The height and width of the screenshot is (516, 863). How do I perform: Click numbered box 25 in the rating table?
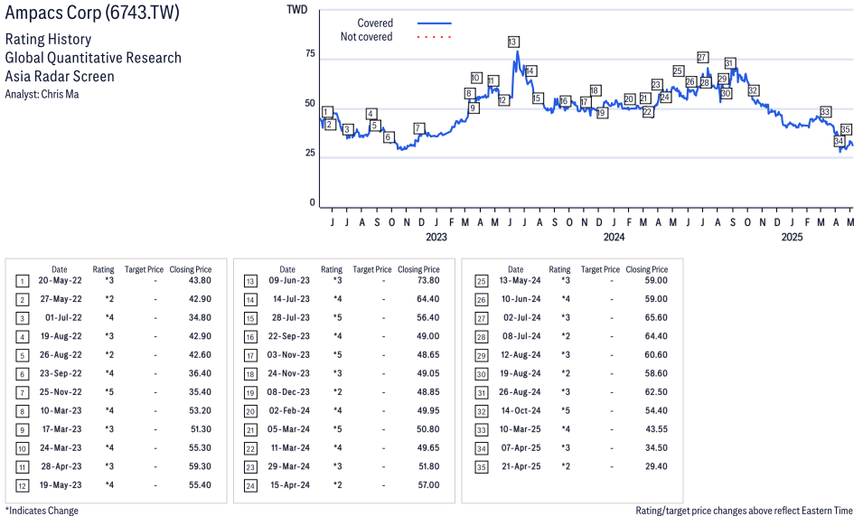481,282
